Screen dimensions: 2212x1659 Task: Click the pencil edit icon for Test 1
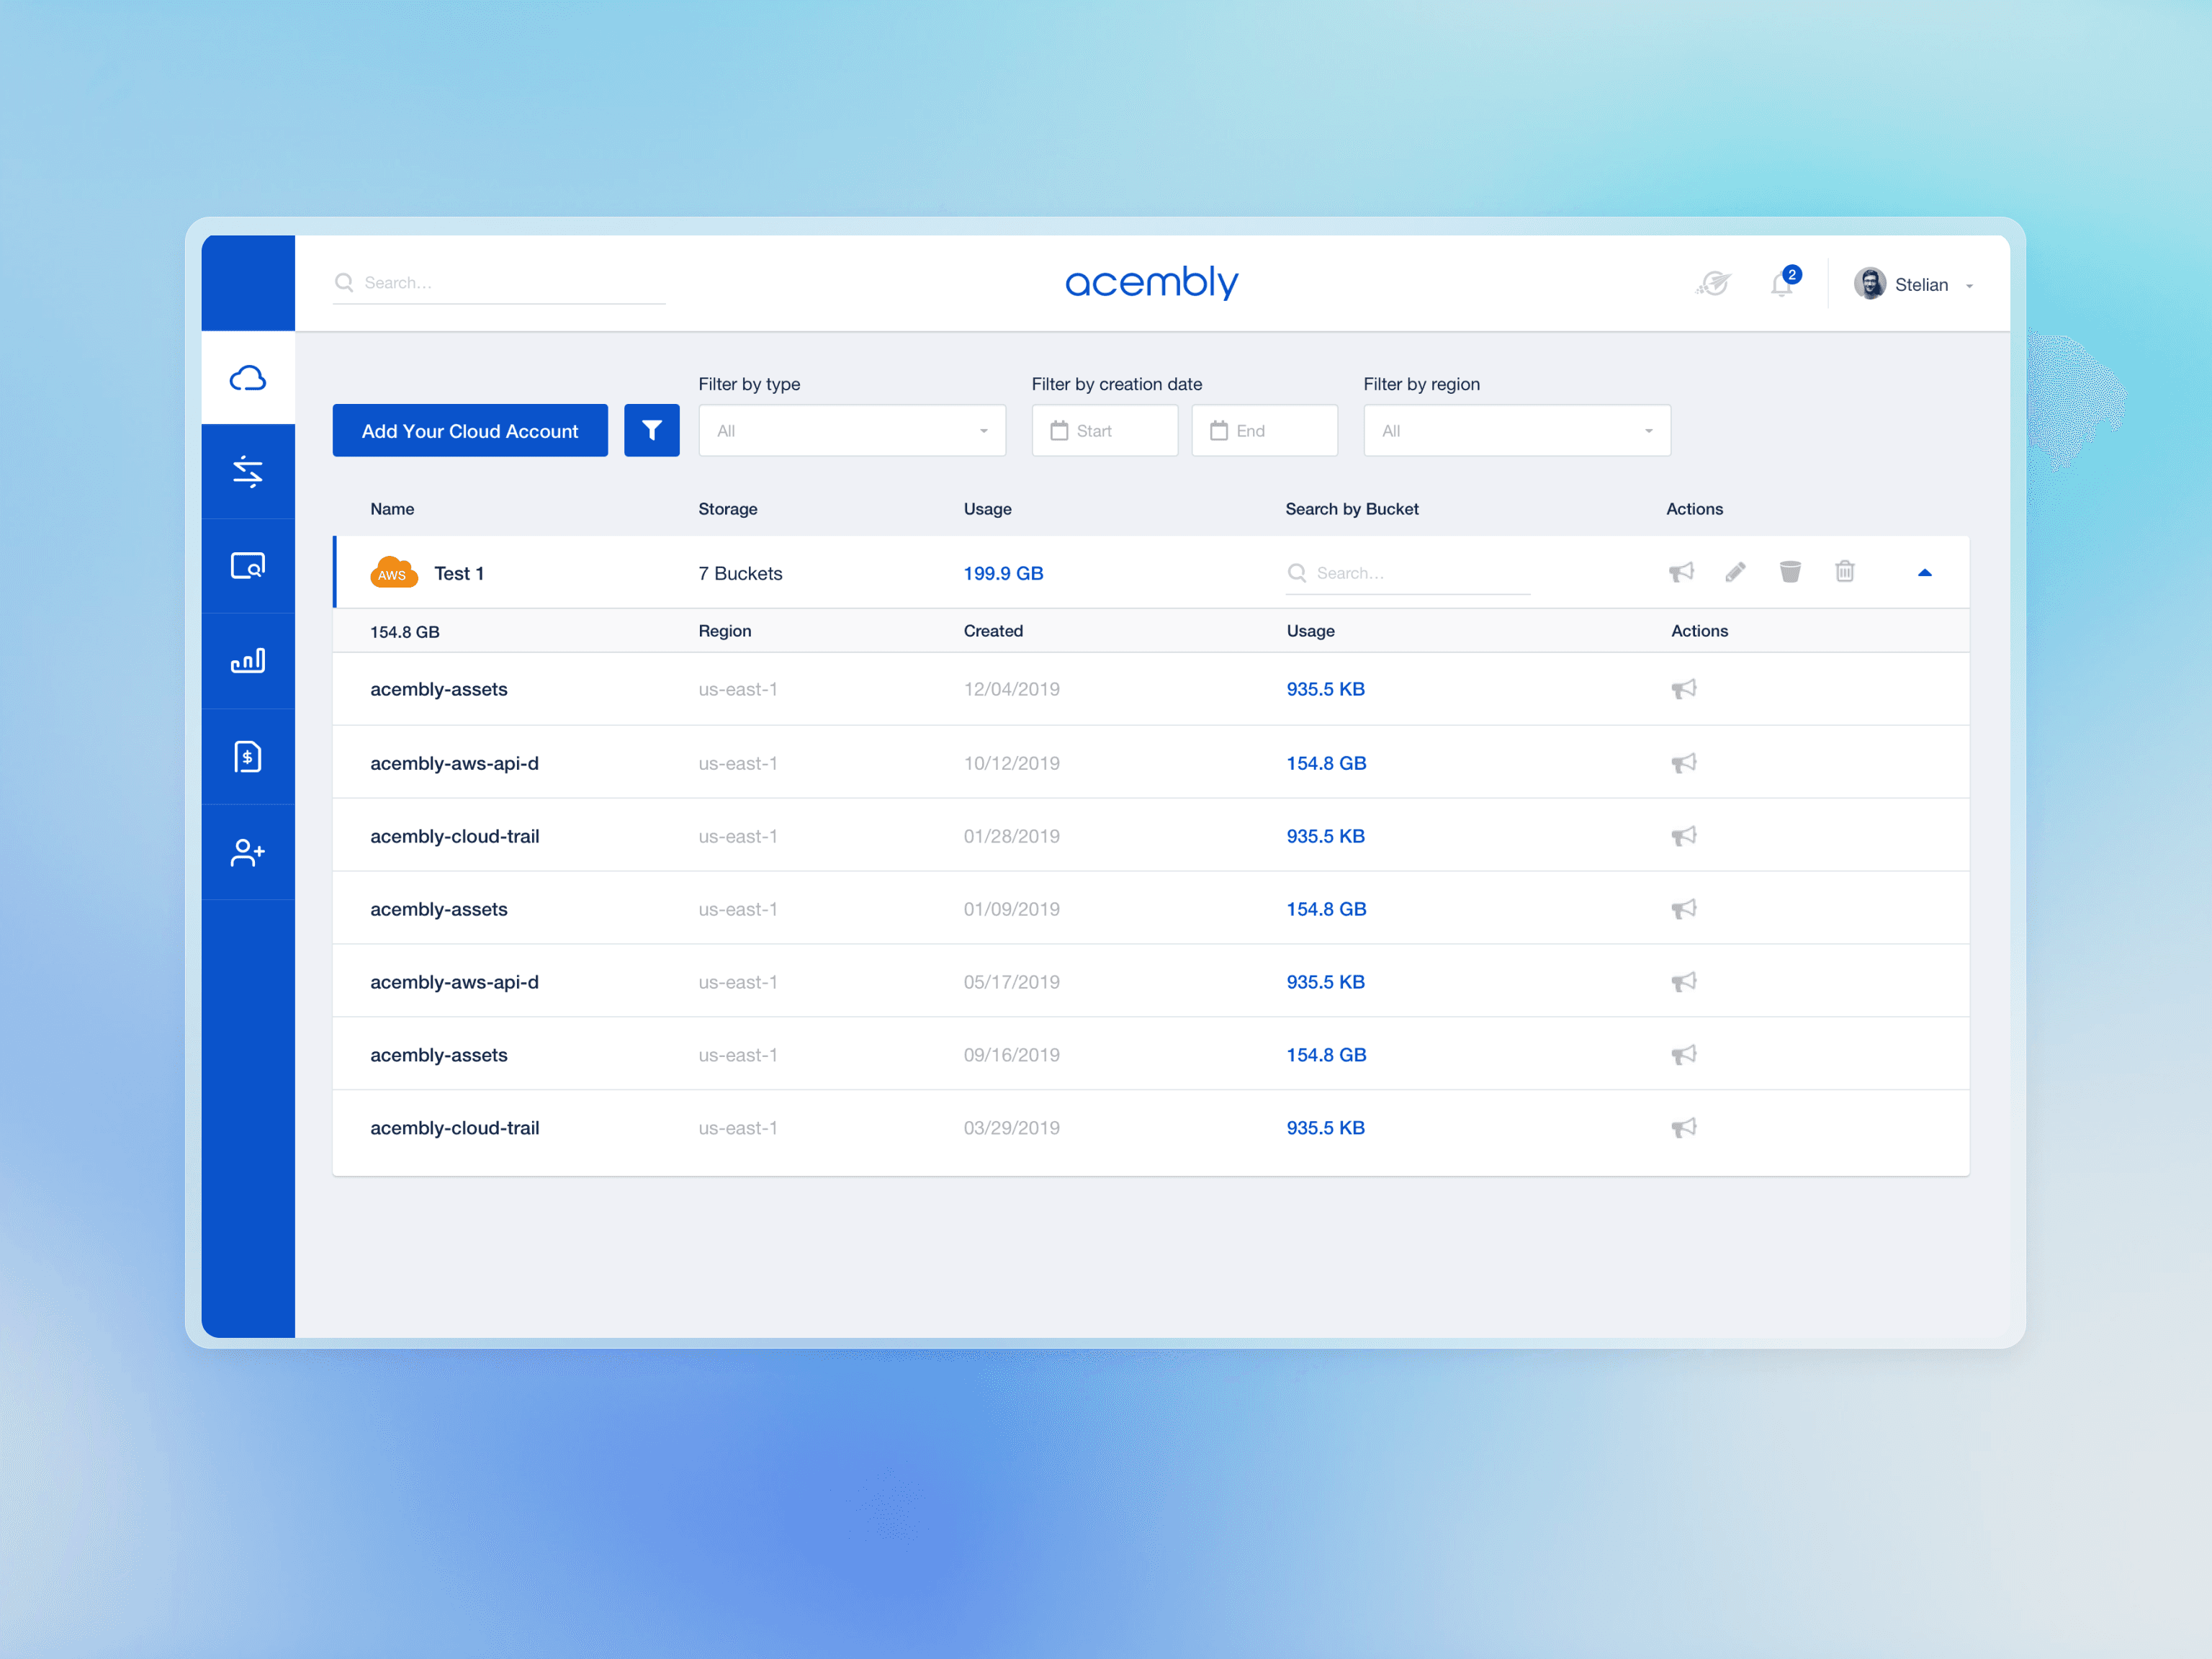tap(1735, 572)
